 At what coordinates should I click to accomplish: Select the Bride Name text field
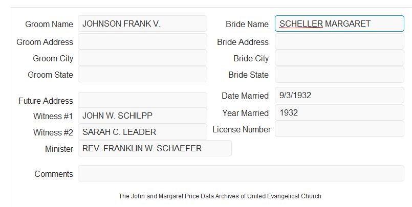[339, 24]
